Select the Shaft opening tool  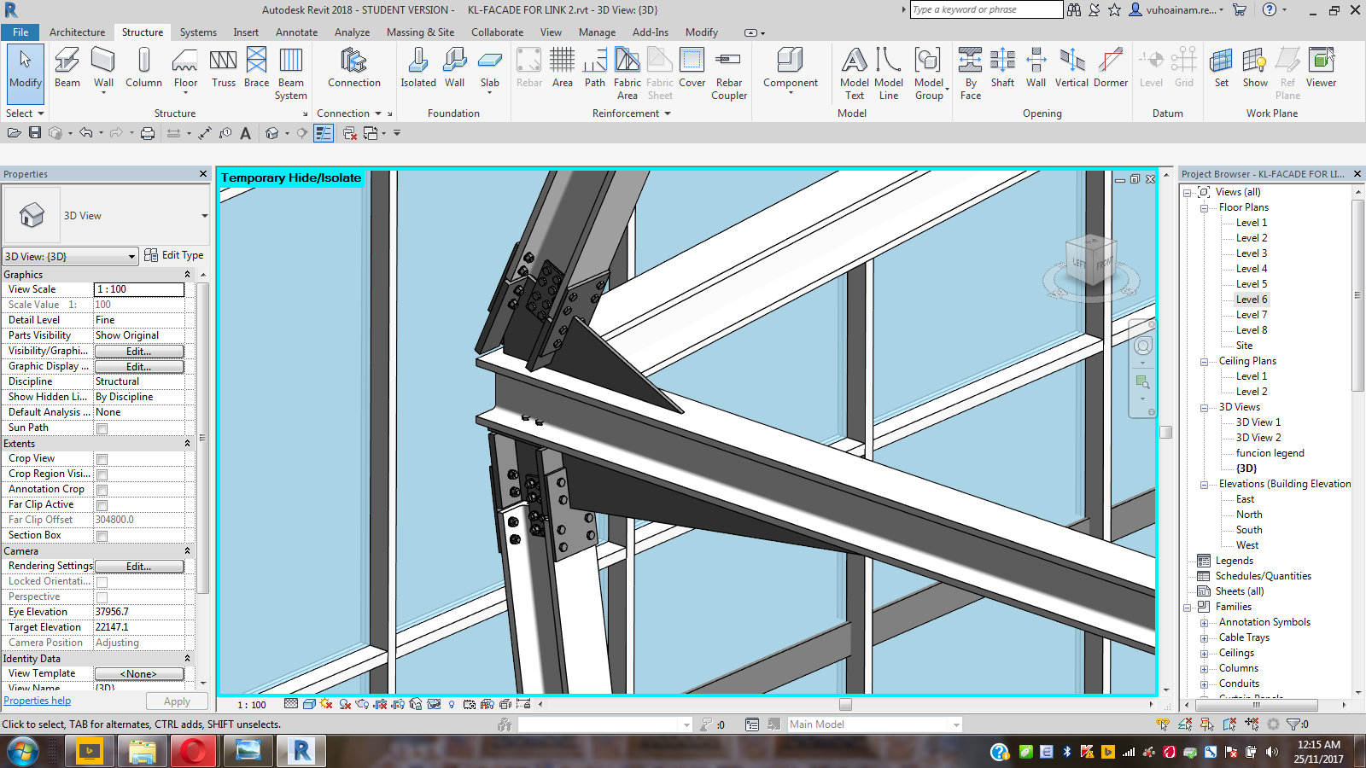coord(1002,67)
